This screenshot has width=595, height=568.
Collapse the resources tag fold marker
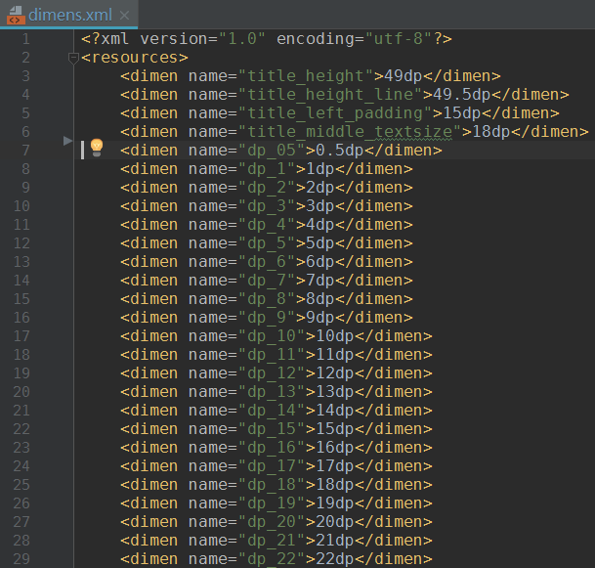[x=73, y=59]
